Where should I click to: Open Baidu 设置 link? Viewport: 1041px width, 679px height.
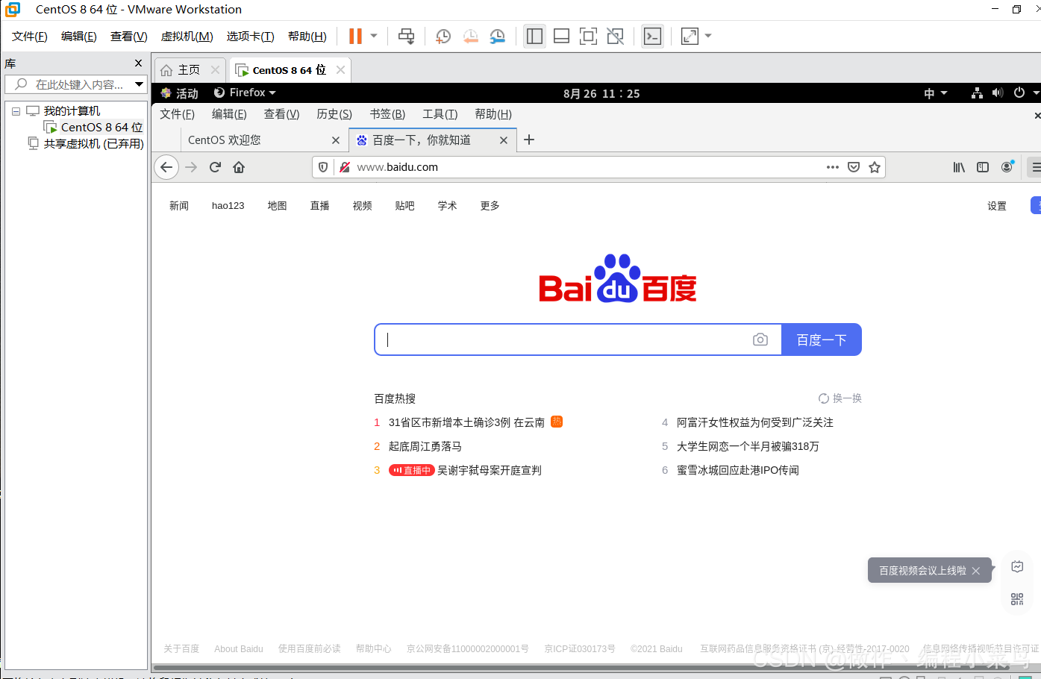(x=997, y=207)
